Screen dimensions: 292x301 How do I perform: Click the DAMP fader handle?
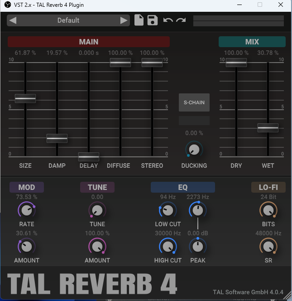click(x=57, y=138)
